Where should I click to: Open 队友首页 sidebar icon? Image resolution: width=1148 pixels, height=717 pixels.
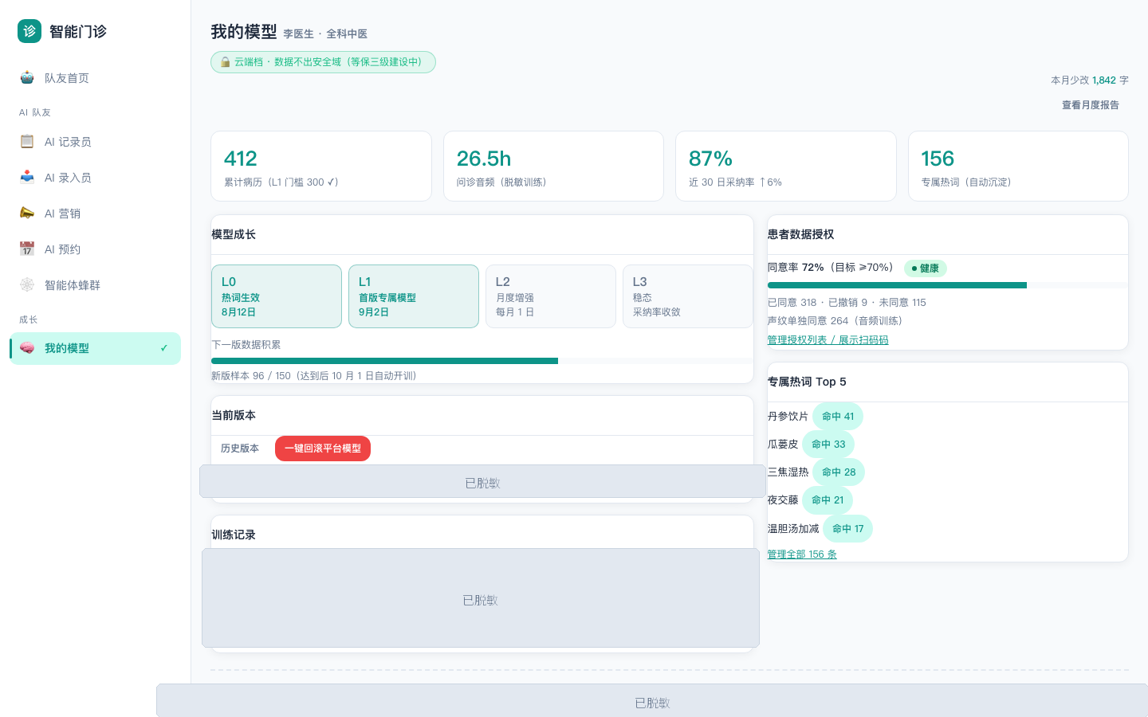pyautogui.click(x=27, y=77)
